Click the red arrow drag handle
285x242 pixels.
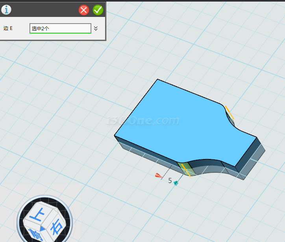click(x=158, y=175)
